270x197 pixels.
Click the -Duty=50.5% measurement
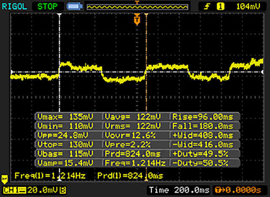200,163
